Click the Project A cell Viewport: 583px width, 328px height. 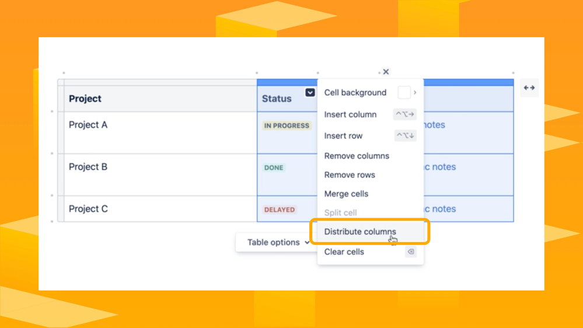pyautogui.click(x=160, y=132)
